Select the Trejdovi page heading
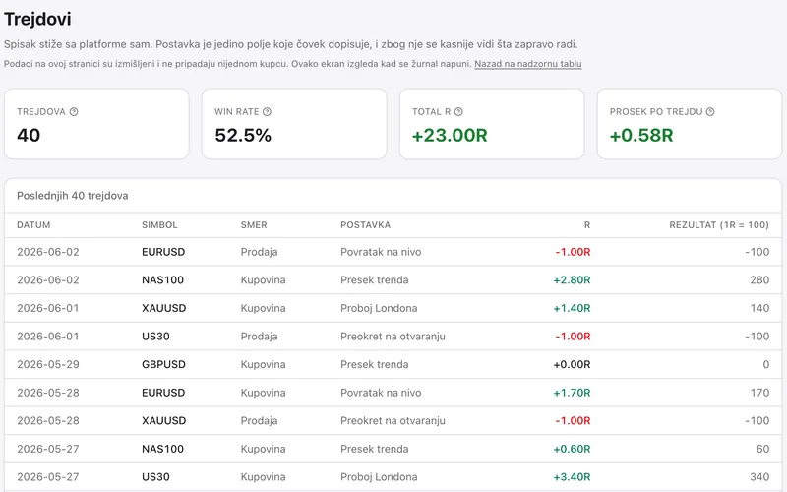The width and height of the screenshot is (787, 492). click(37, 19)
